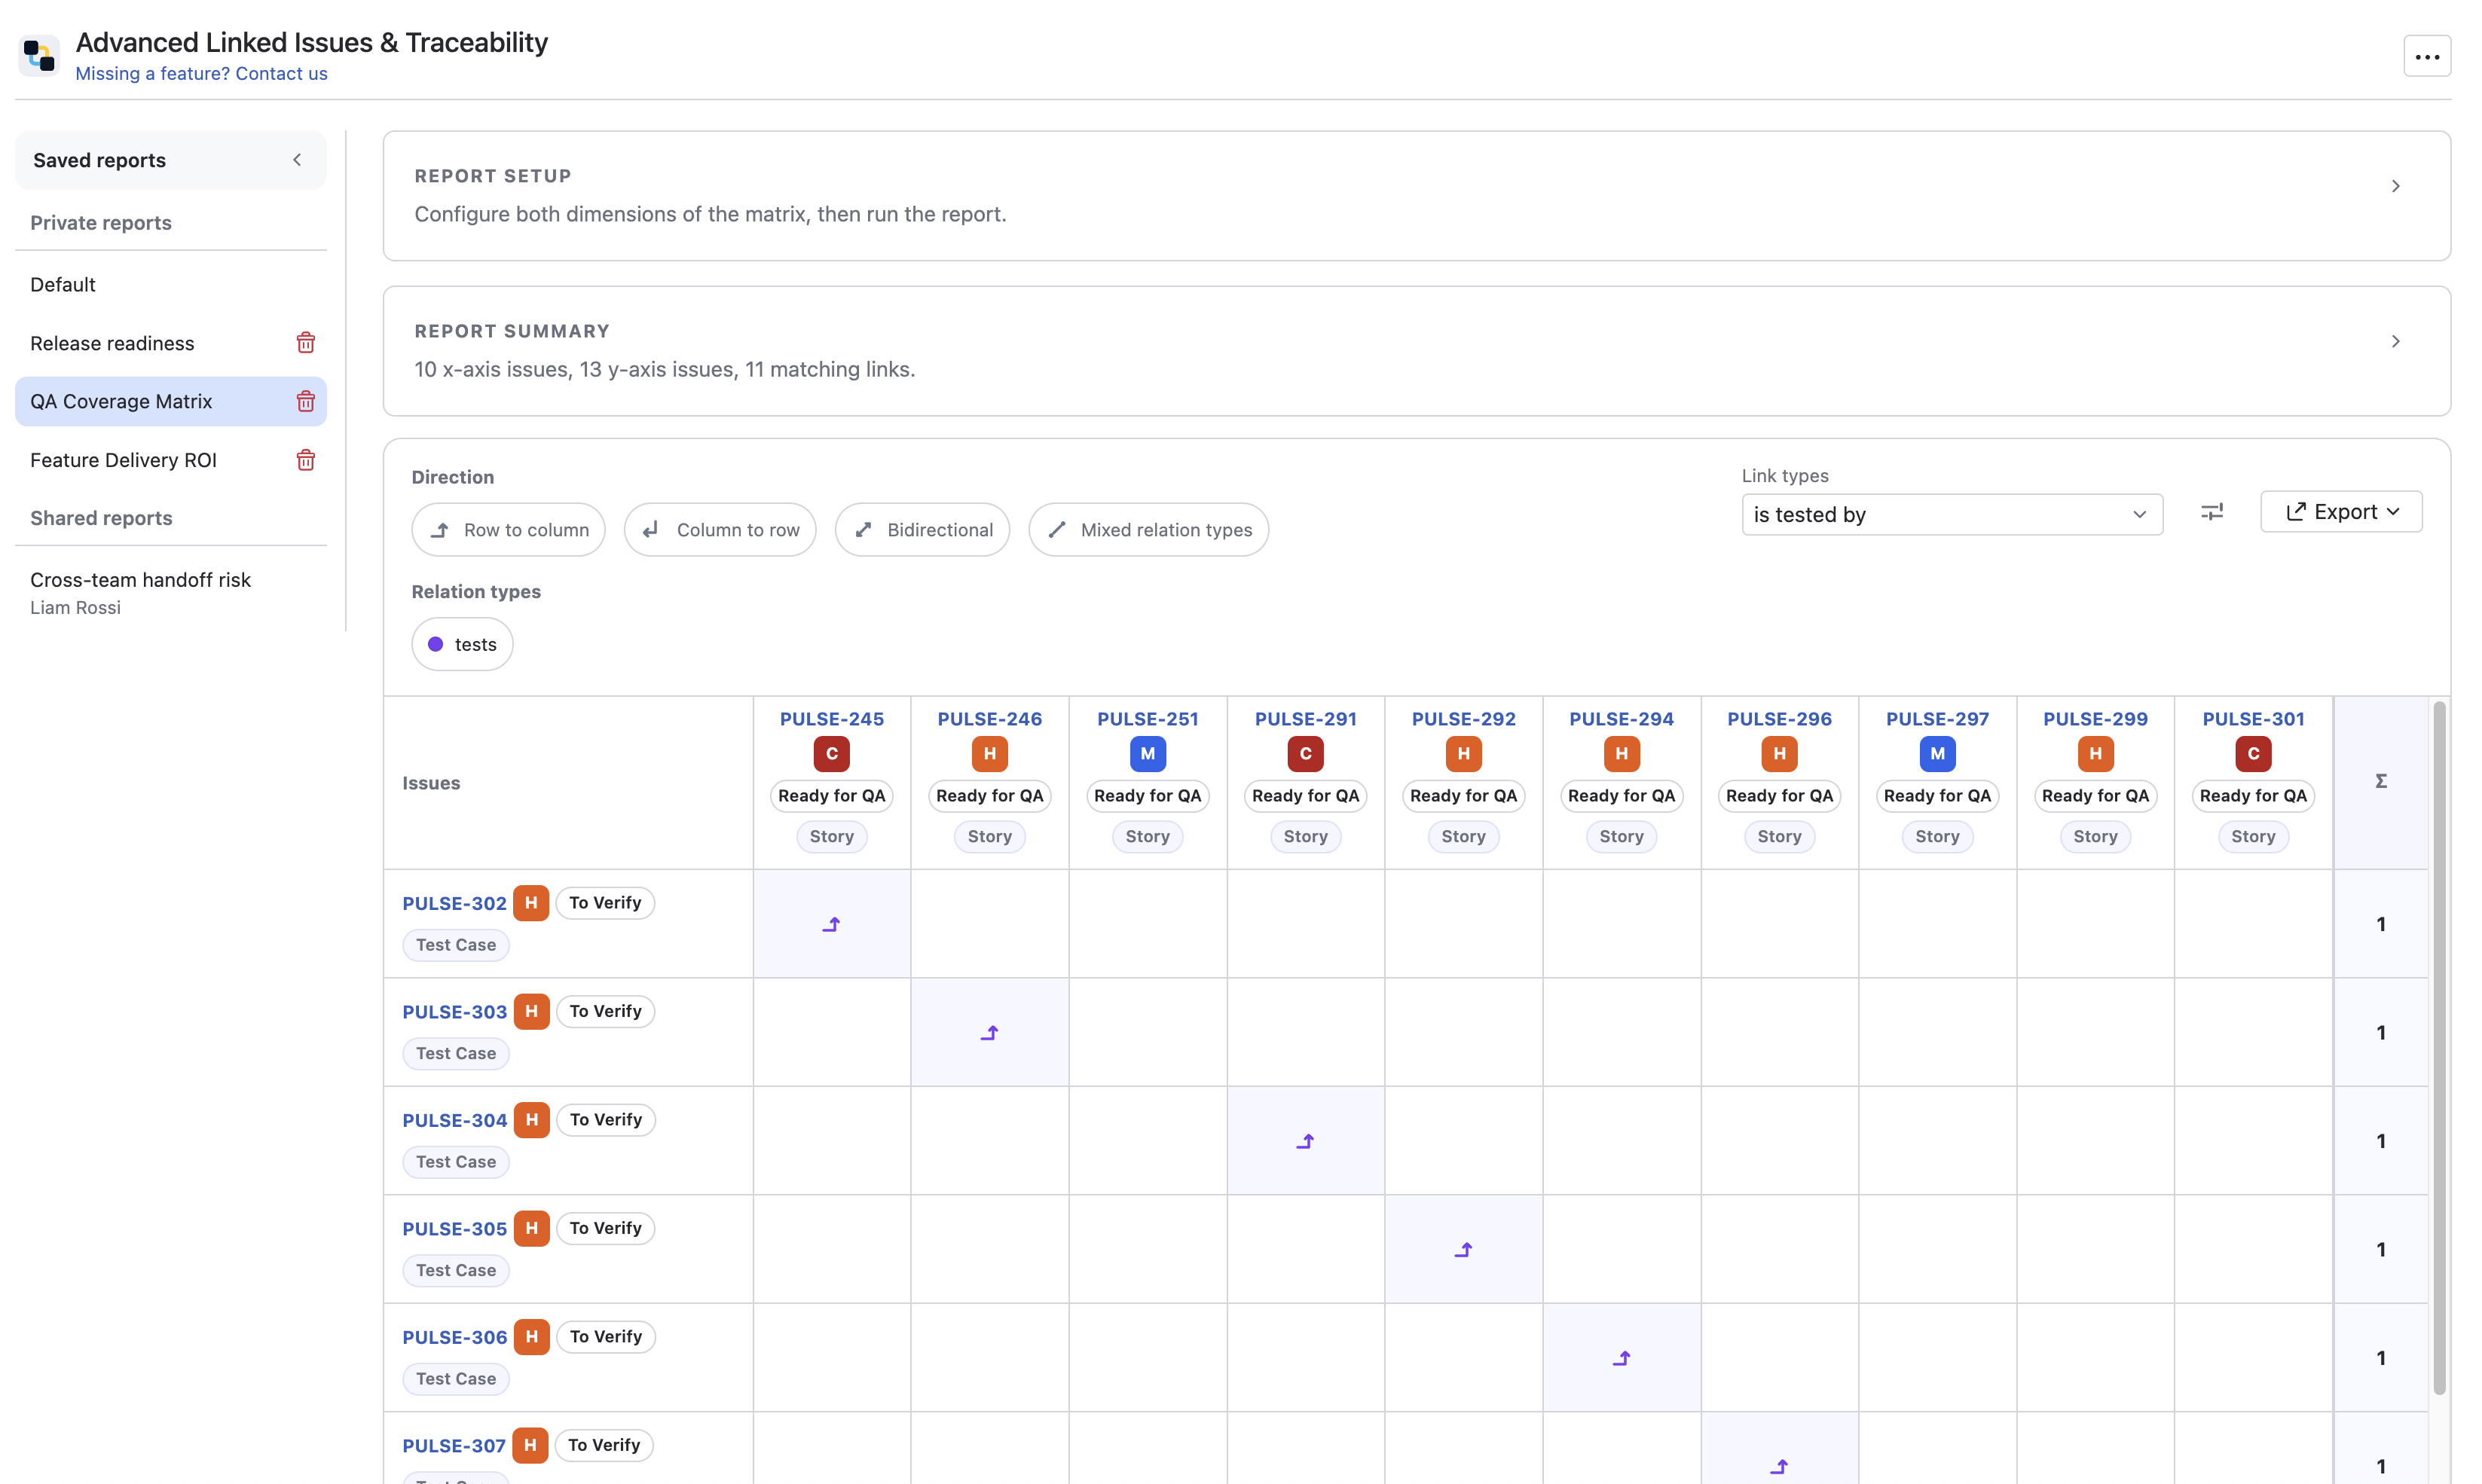Delete the Release readiness report via trash icon
The width and height of the screenshot is (2482, 1484).
point(306,342)
